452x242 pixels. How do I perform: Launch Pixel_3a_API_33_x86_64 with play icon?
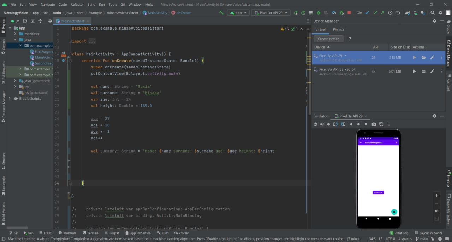pos(415,72)
